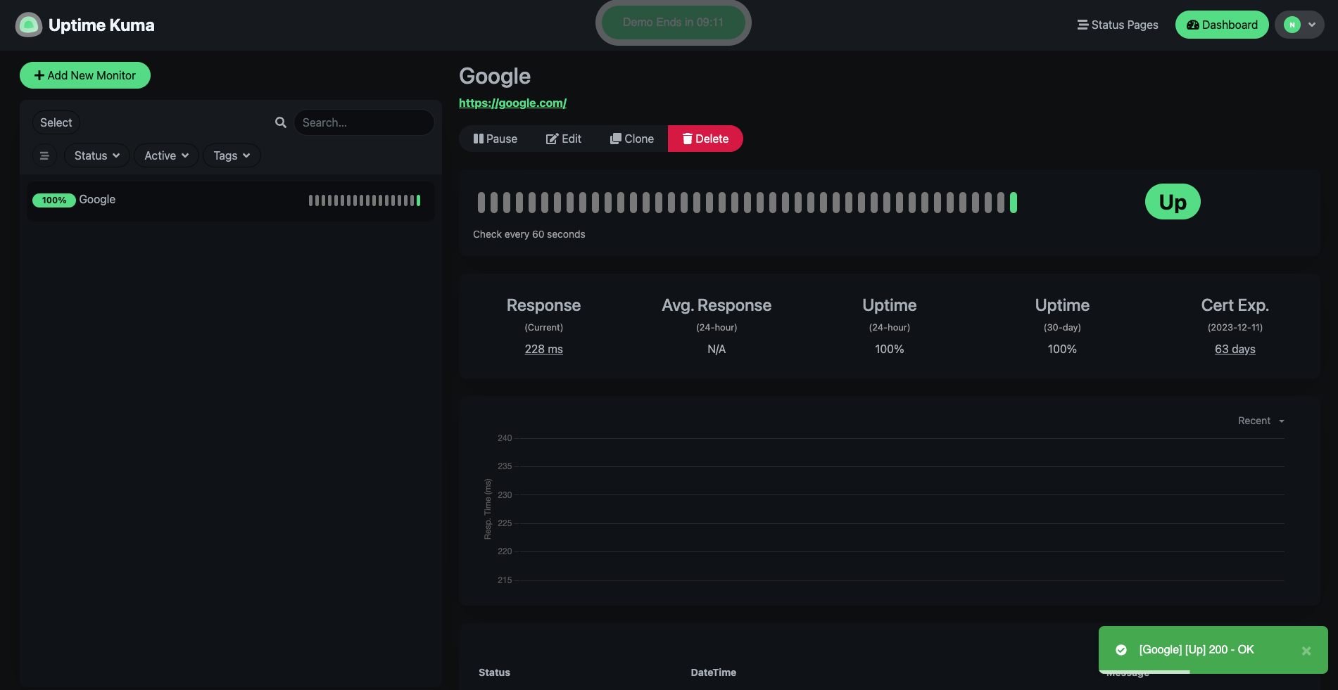The height and width of the screenshot is (690, 1338).
Task: Click the Status column header
Action: coord(494,672)
